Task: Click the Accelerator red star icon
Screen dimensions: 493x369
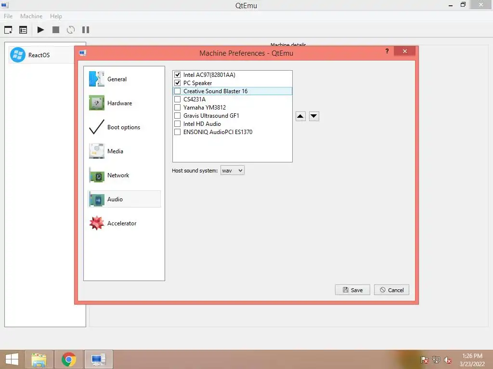Action: pyautogui.click(x=96, y=223)
